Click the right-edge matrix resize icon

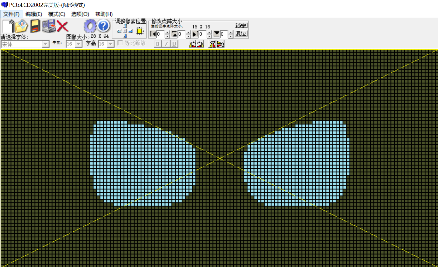(x=195, y=34)
